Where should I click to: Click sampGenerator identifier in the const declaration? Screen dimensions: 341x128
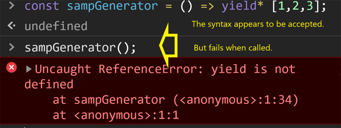pyautogui.click(x=112, y=6)
